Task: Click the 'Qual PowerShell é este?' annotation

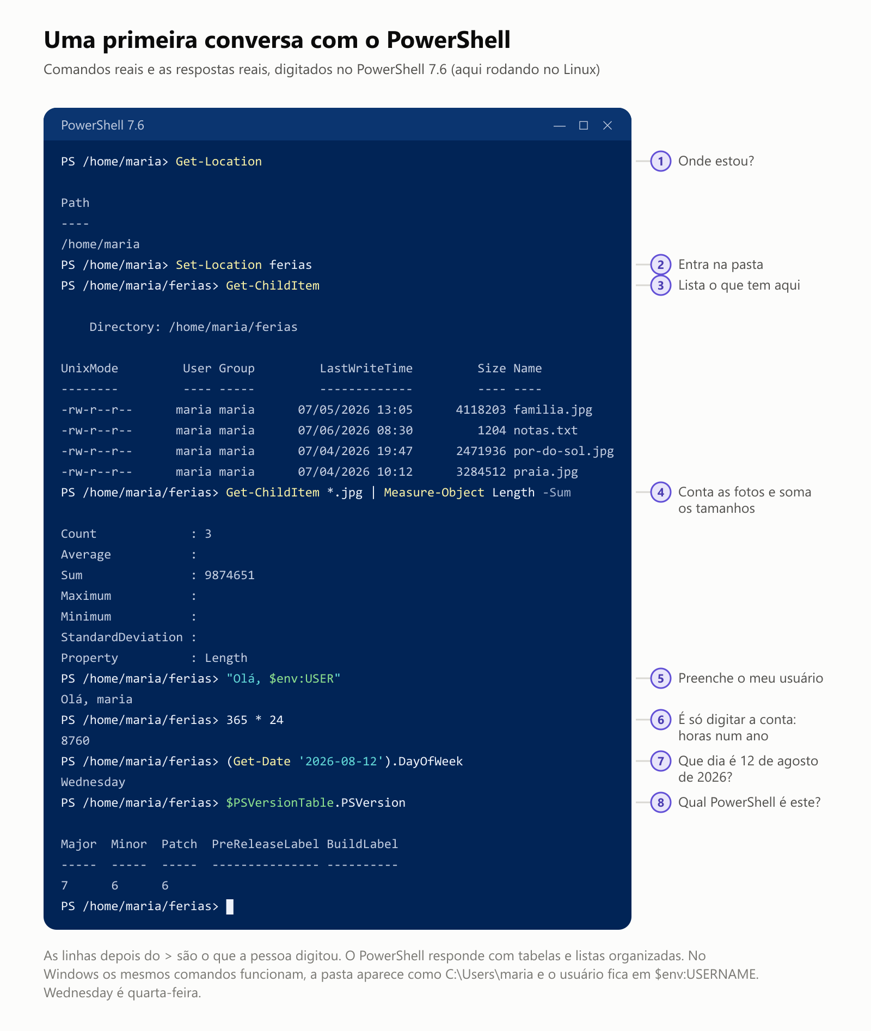Action: [749, 802]
